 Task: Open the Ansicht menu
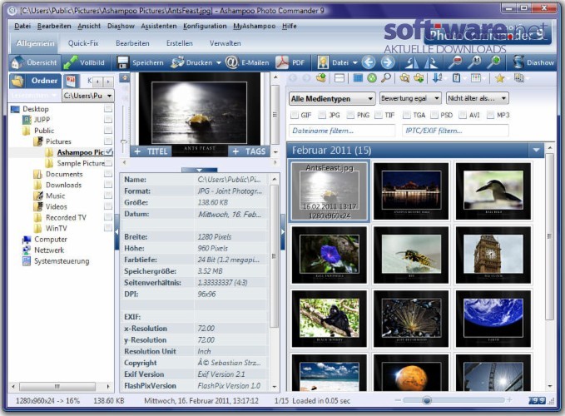[89, 27]
